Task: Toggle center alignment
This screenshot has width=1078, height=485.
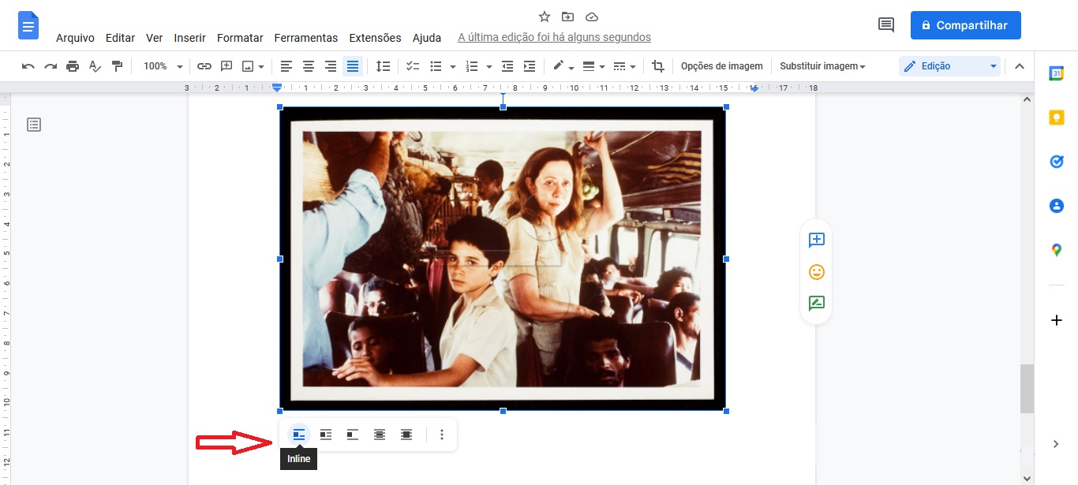Action: point(309,66)
